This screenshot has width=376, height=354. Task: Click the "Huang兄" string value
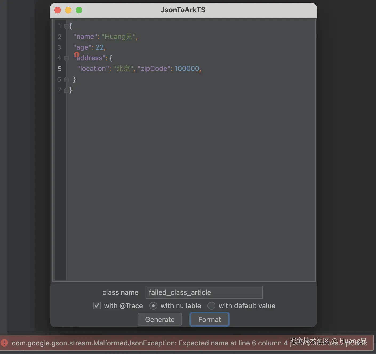click(119, 37)
